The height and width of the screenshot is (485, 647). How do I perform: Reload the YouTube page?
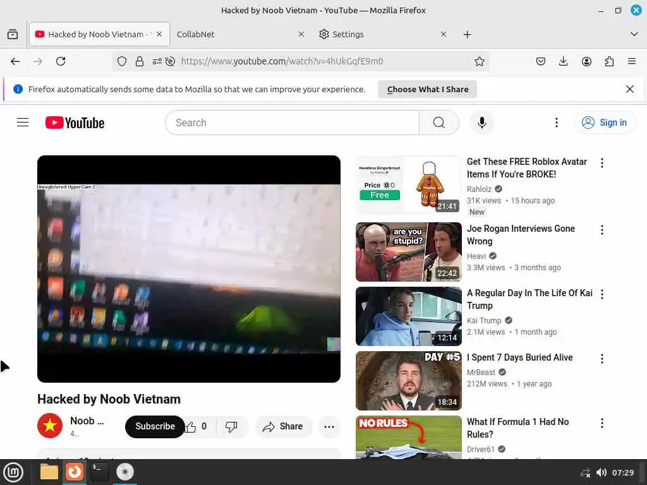tap(61, 61)
